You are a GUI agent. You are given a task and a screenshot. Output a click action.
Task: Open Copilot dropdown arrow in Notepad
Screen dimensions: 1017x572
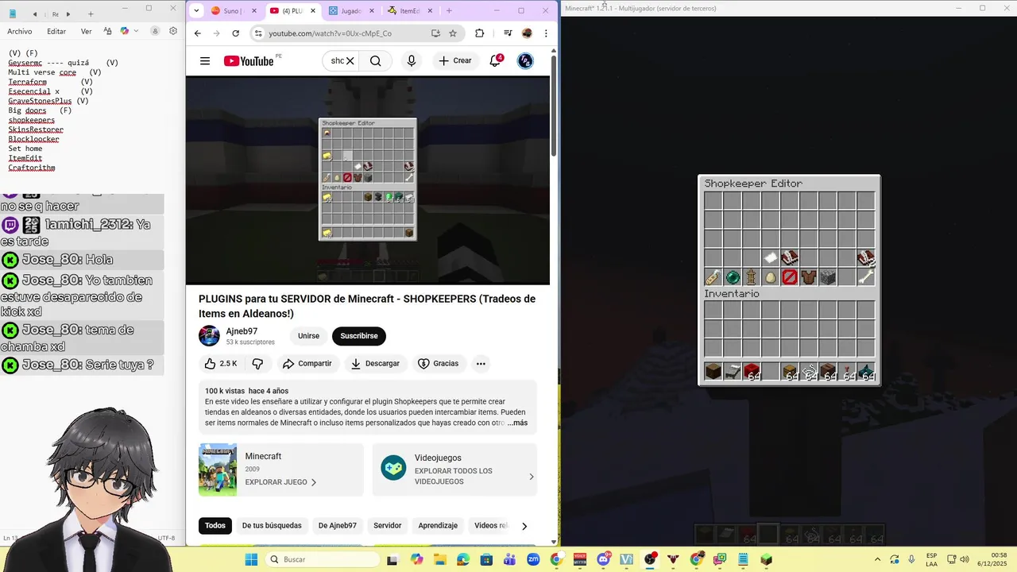pos(136,31)
